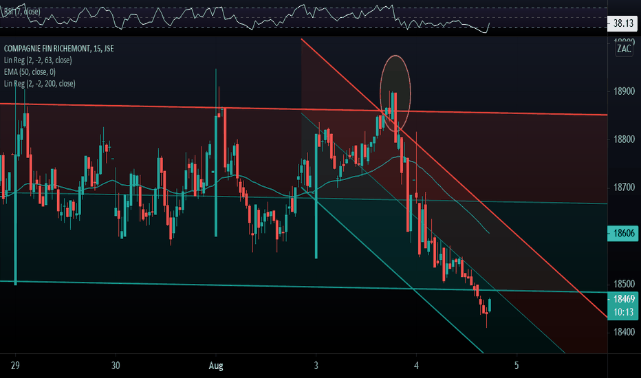Viewport: 641px width, 378px height.
Task: Click the date label 30 on time axis
Action: (116, 366)
